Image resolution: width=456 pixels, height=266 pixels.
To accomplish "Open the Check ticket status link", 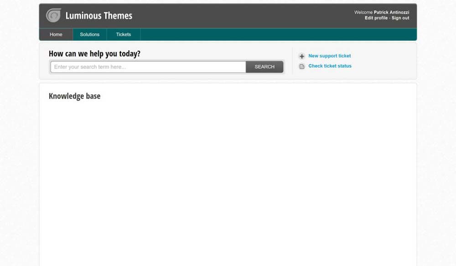I will pyautogui.click(x=330, y=66).
